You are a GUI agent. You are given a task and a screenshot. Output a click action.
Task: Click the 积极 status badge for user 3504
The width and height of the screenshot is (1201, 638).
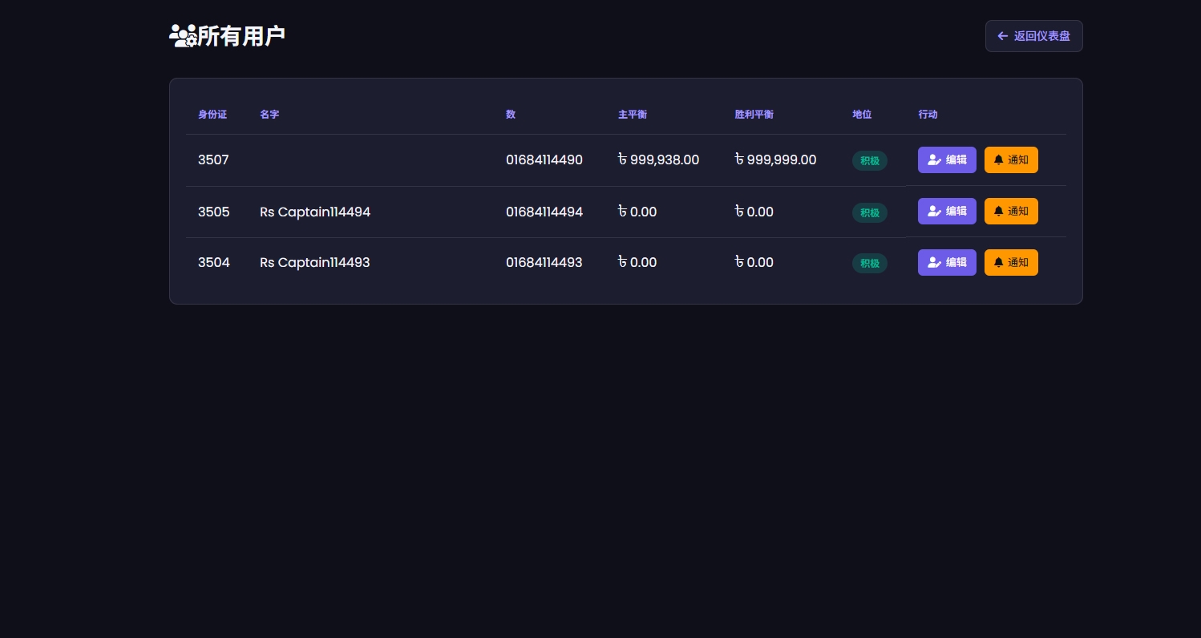pyautogui.click(x=869, y=264)
